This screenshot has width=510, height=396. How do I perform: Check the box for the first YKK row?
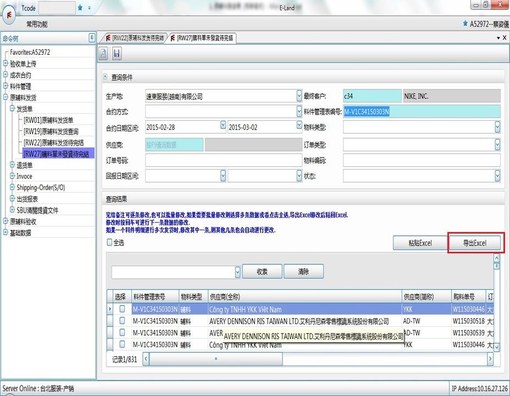tap(122, 309)
